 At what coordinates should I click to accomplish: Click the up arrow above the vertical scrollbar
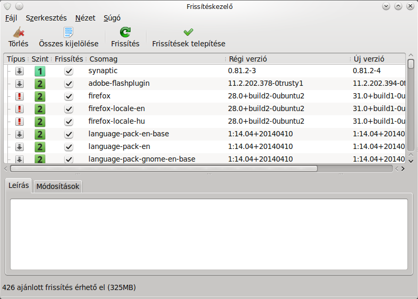(x=411, y=55)
